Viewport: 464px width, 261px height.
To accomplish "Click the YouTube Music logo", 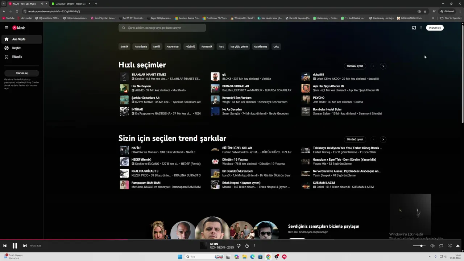I will 19,28.
